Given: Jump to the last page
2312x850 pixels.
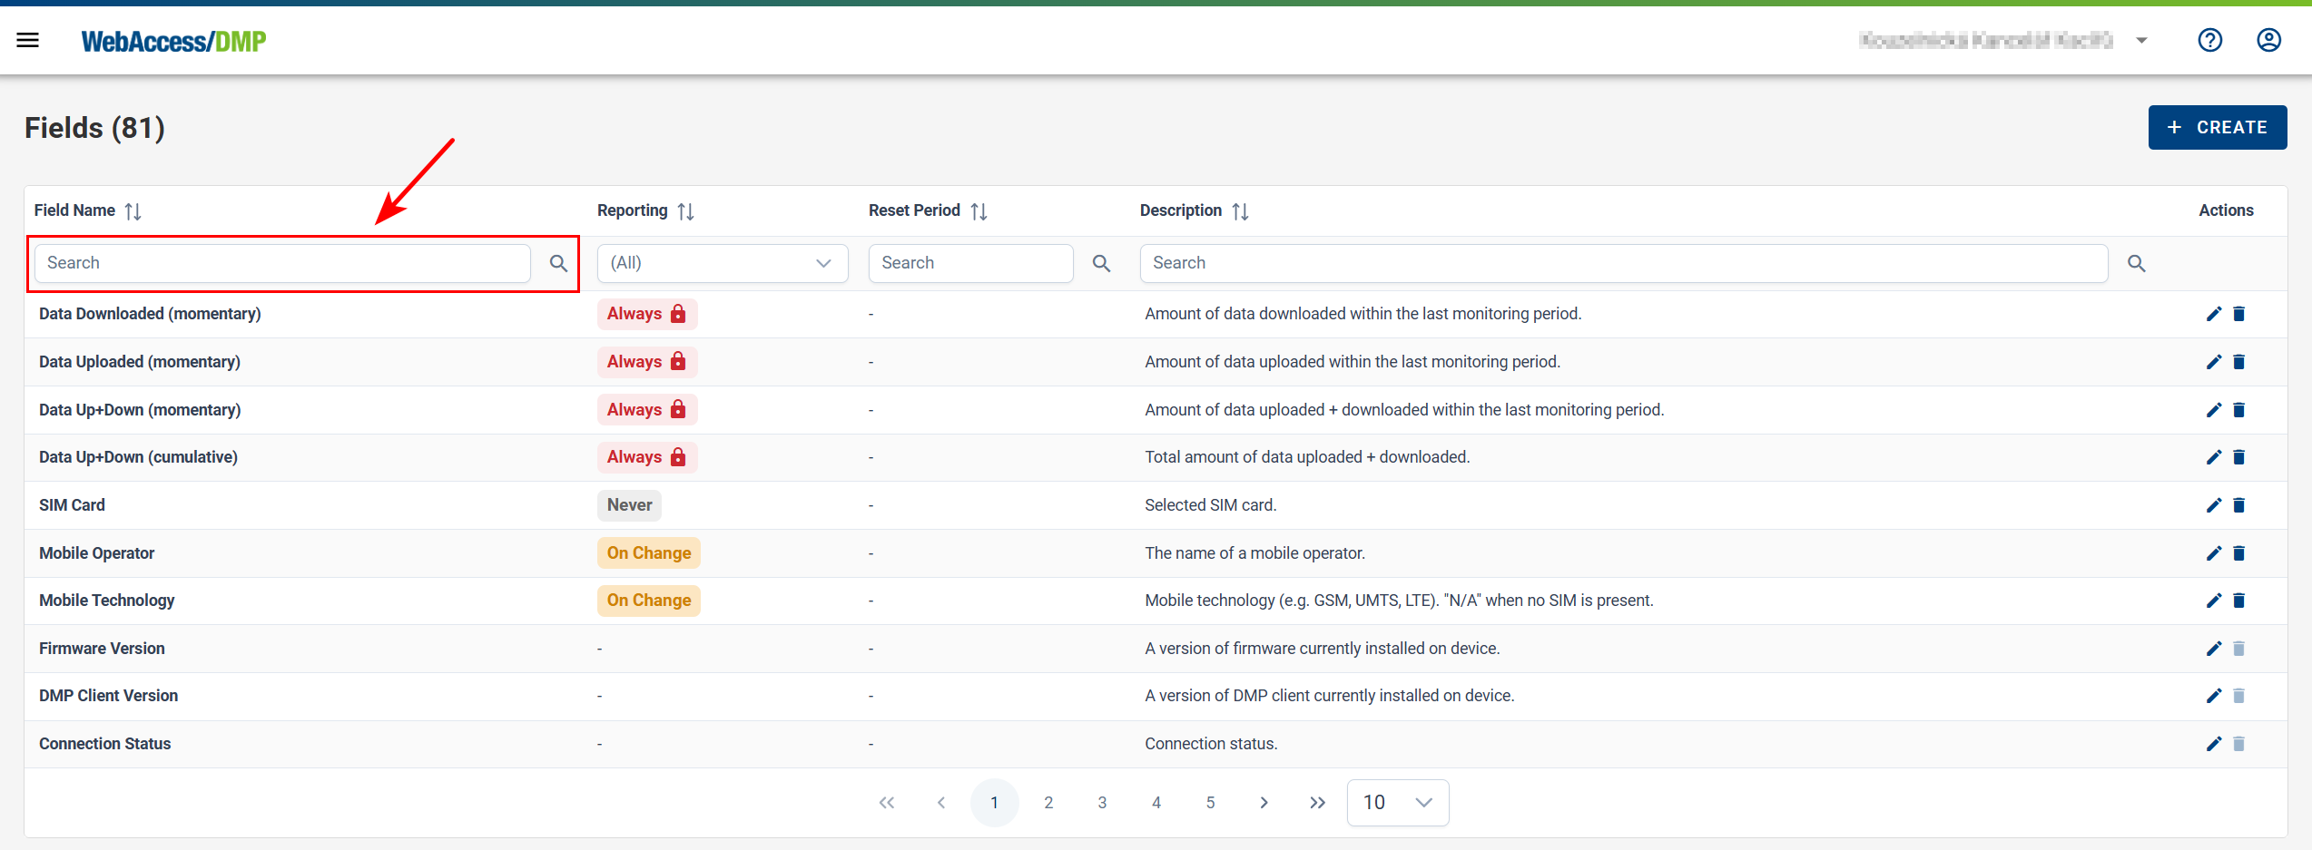Looking at the screenshot, I should [x=1317, y=803].
